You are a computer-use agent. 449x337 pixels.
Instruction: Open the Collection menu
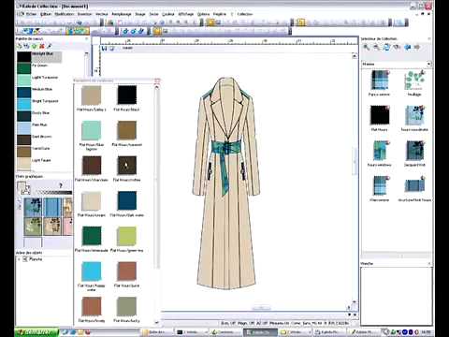pos(244,14)
